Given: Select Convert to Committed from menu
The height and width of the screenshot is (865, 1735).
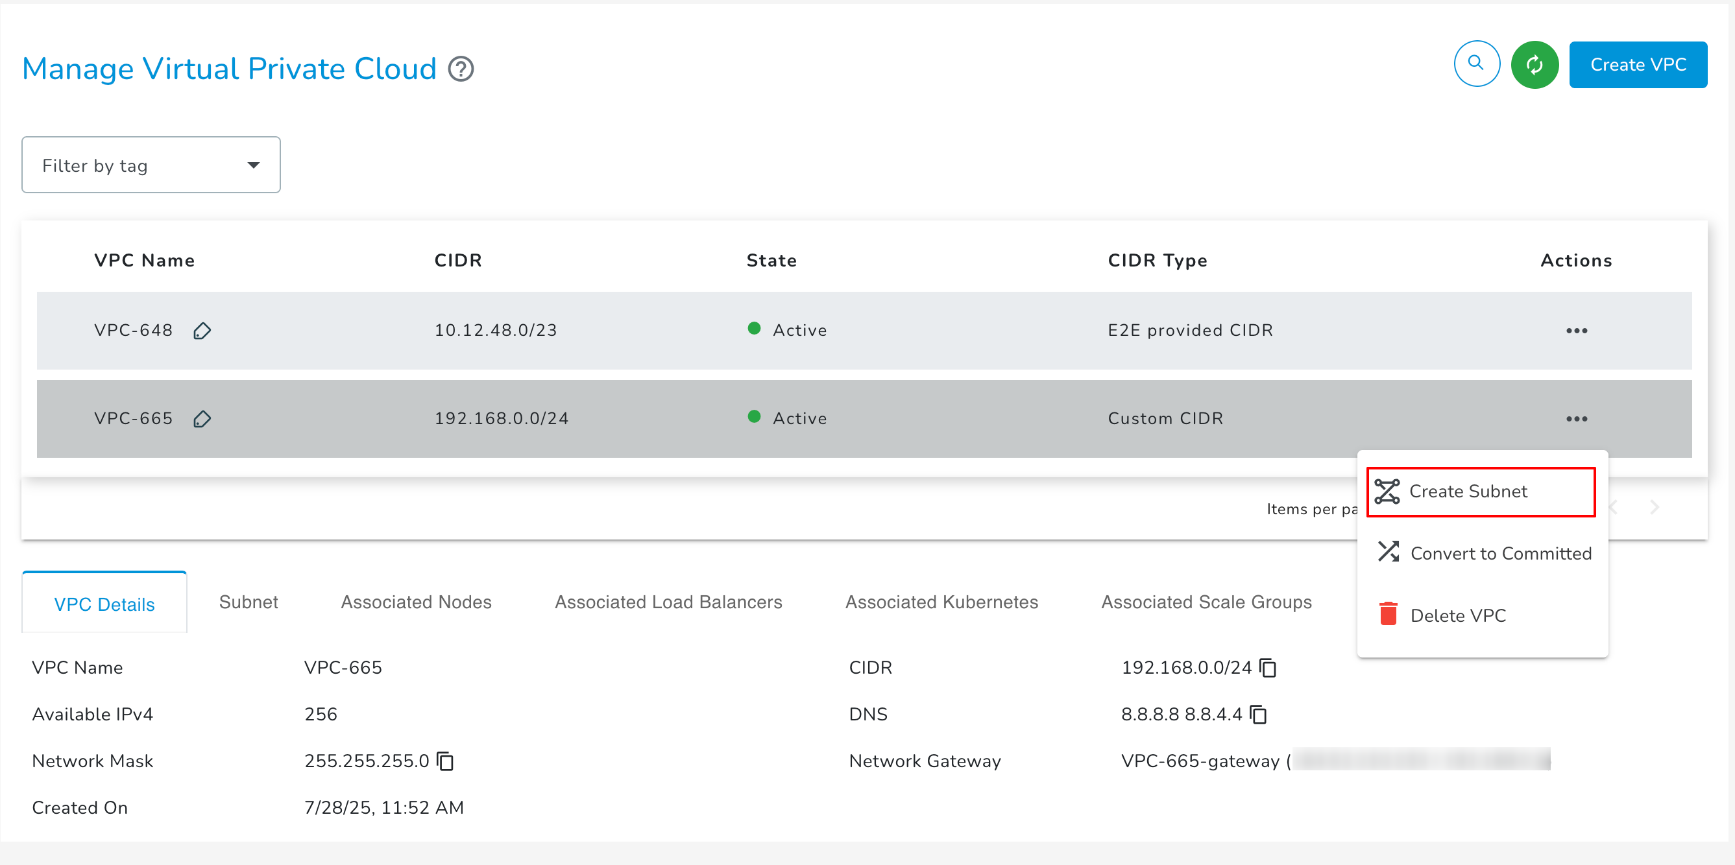Looking at the screenshot, I should [1500, 553].
